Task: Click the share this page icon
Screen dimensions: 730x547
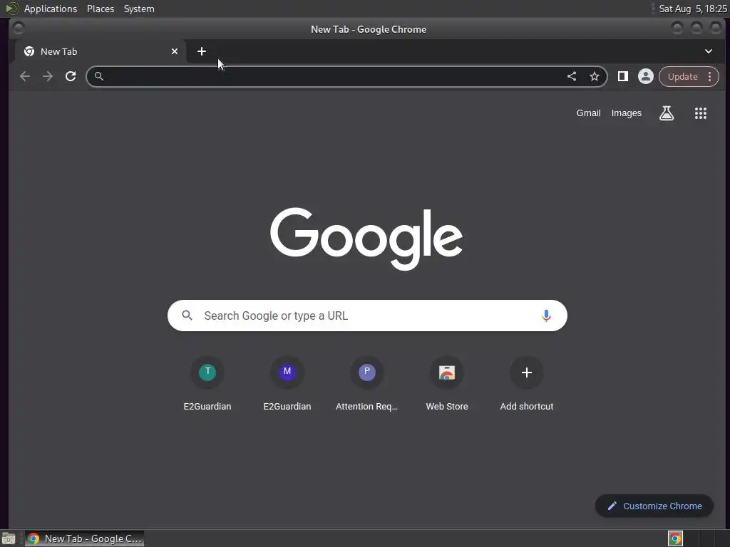Action: coord(572,76)
